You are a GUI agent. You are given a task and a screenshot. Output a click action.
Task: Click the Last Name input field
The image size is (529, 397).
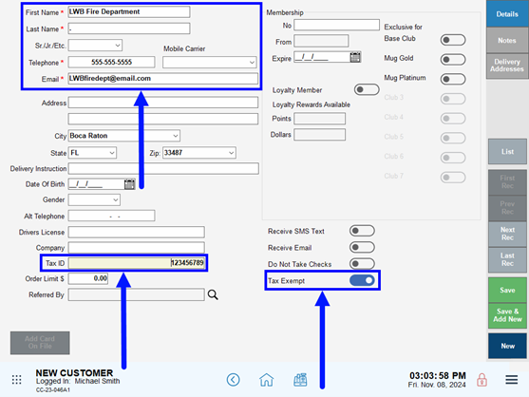(x=129, y=28)
